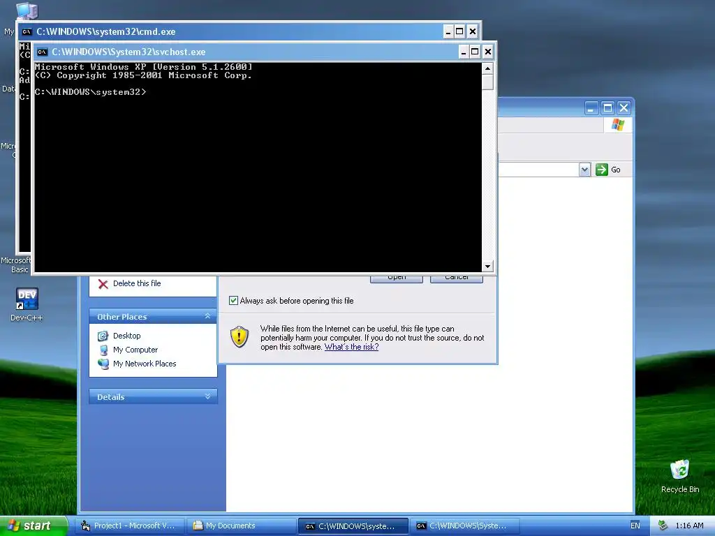Viewport: 715px width, 536px height.
Task: Click the EN language indicator in taskbar
Action: pos(635,526)
